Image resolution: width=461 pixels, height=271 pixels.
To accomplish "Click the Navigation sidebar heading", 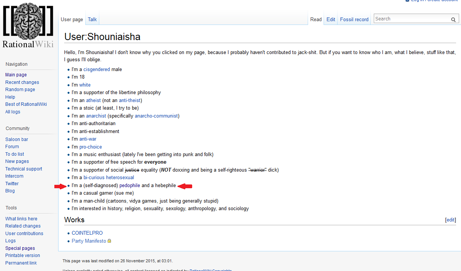I will [17, 64].
